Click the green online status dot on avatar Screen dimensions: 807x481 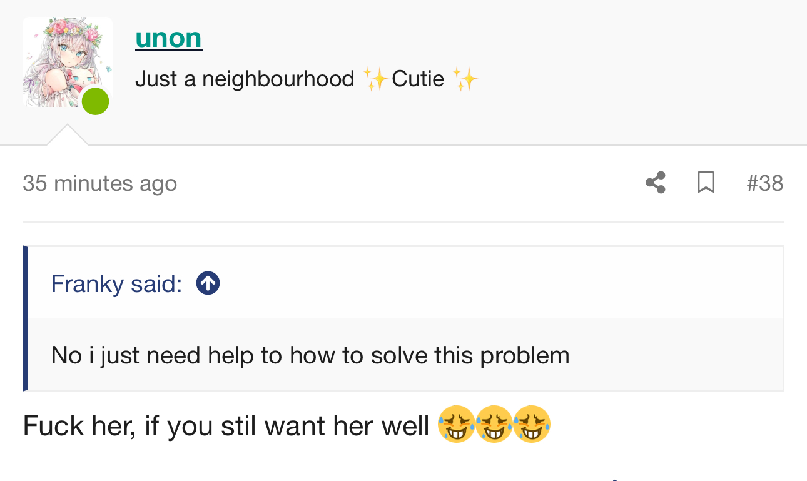point(96,101)
